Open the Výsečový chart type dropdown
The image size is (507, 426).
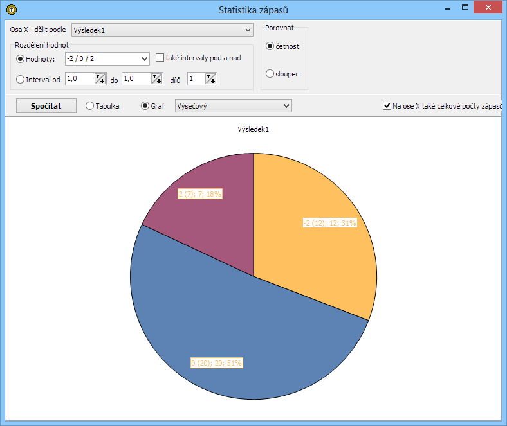(233, 106)
